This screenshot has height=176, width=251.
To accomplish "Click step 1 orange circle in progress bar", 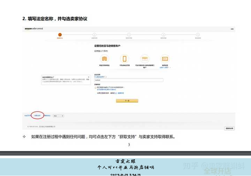I will [x=60, y=35].
